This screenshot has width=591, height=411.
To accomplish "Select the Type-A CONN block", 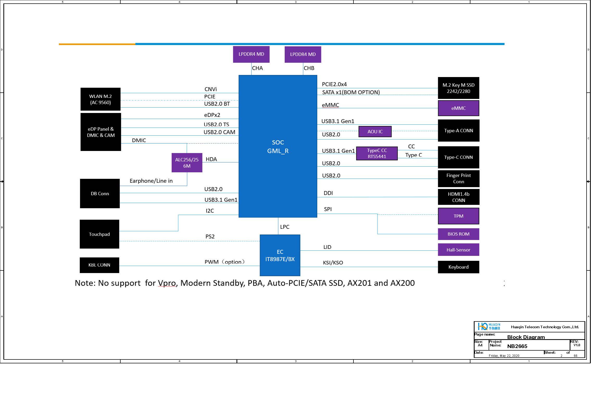I will tap(458, 130).
